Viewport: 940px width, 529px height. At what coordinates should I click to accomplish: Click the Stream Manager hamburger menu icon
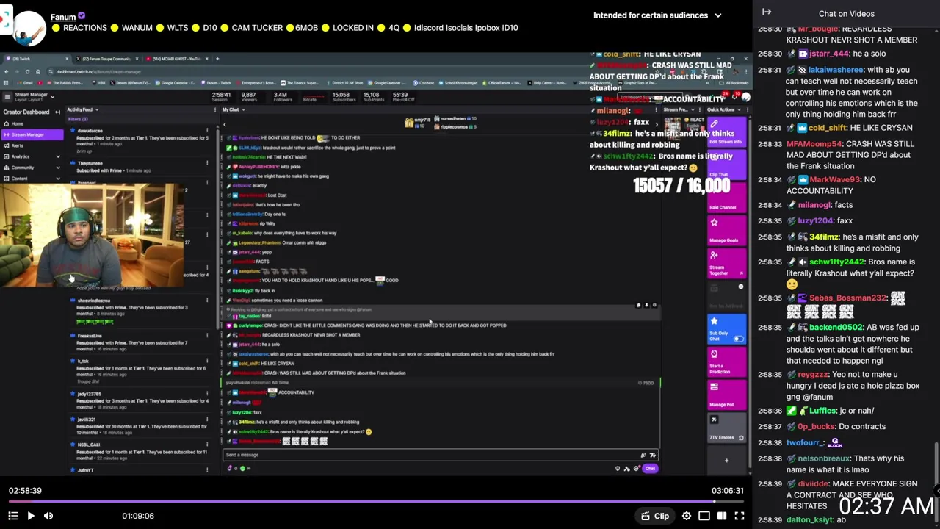(x=6, y=96)
